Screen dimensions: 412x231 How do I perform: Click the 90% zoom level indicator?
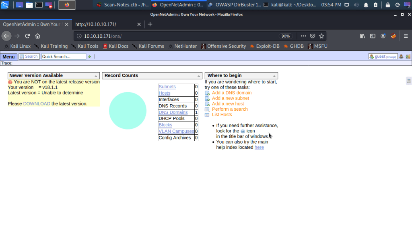click(286, 36)
